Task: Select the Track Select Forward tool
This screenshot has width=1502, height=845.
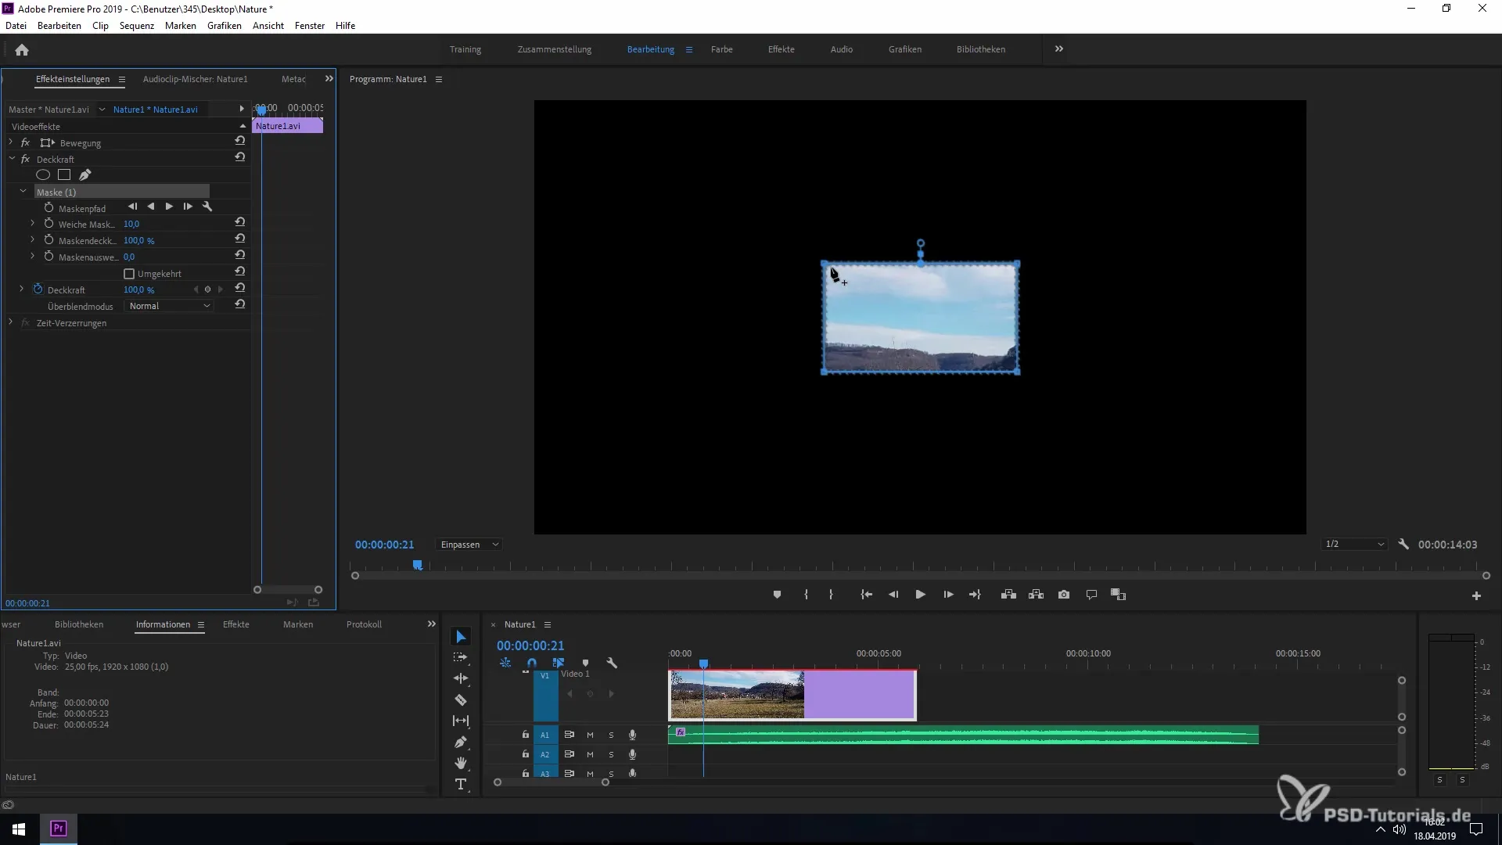Action: coord(461,657)
